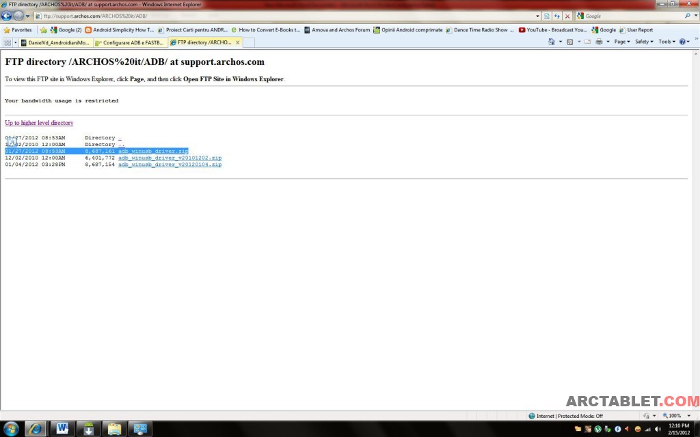Open Microsoft Word from the taskbar
The height and width of the screenshot is (437, 700).
coord(62,429)
